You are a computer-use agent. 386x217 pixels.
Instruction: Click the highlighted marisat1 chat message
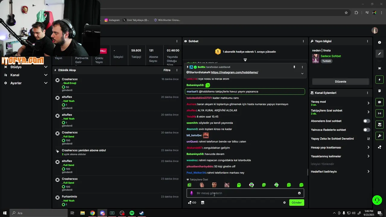click(x=245, y=91)
